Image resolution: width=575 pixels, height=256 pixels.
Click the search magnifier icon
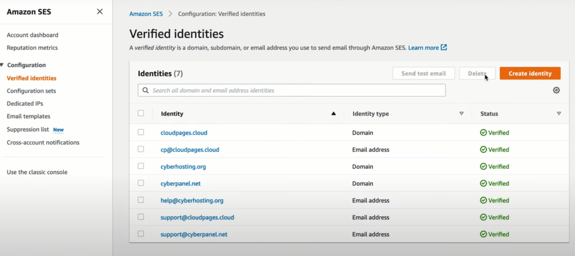coord(145,90)
